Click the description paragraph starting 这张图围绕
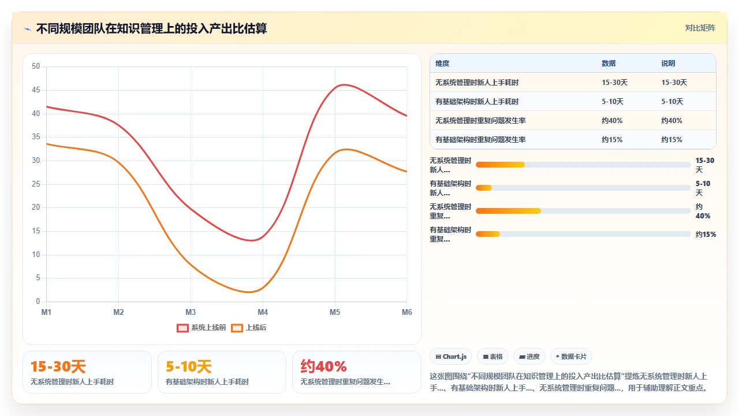Viewport: 739px width, 416px height. (573, 382)
